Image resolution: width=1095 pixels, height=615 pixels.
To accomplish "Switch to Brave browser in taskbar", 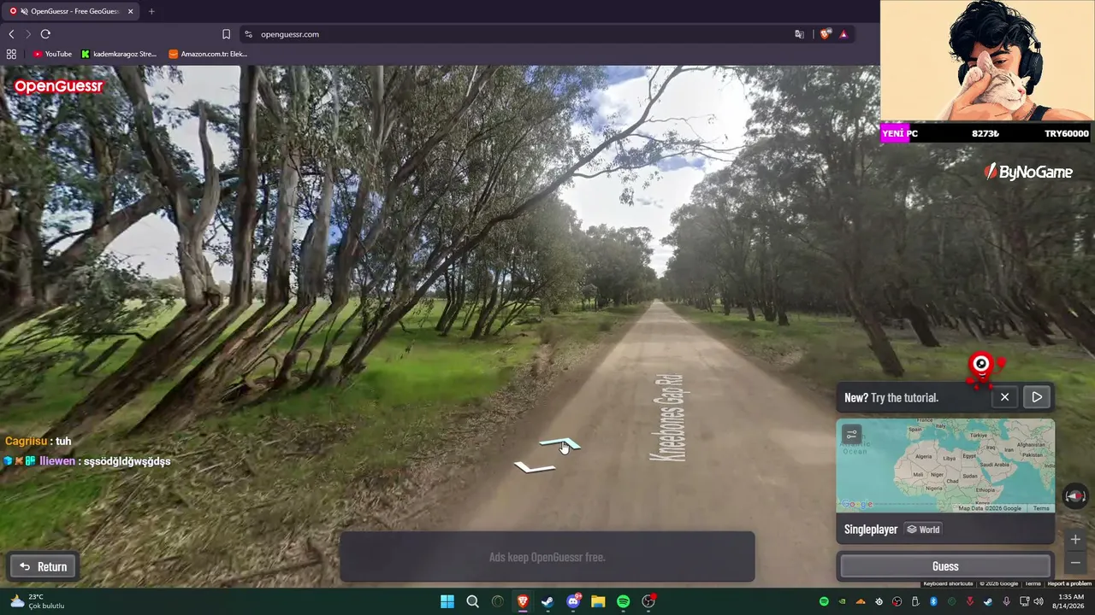I will coord(523,601).
